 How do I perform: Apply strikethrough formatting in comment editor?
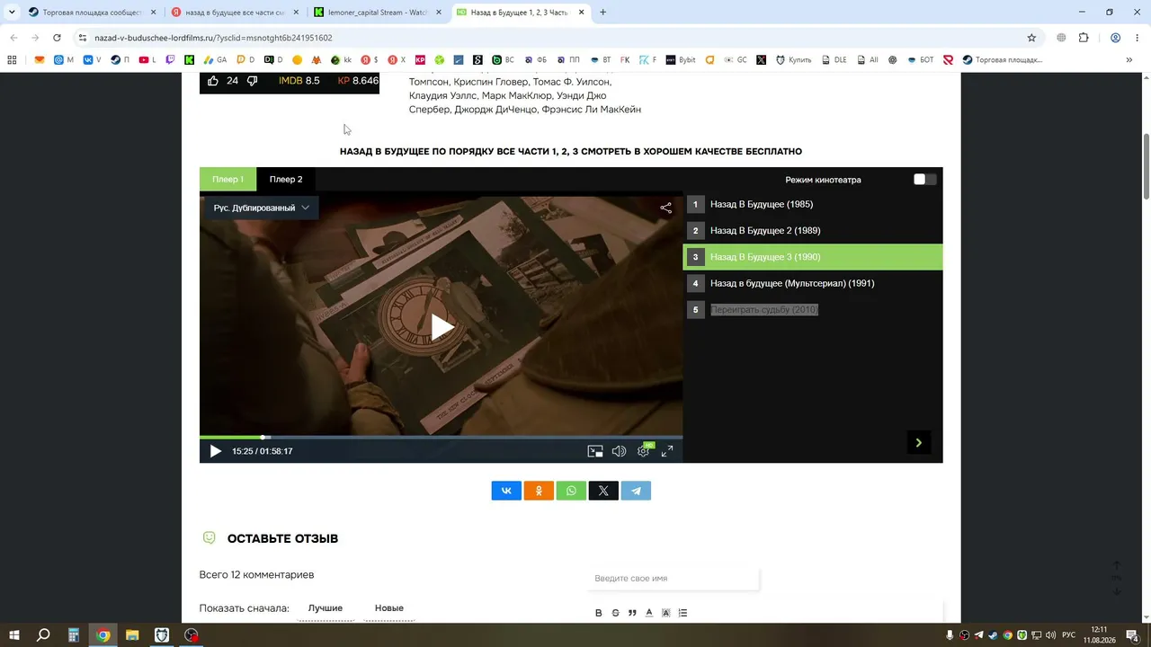click(616, 613)
